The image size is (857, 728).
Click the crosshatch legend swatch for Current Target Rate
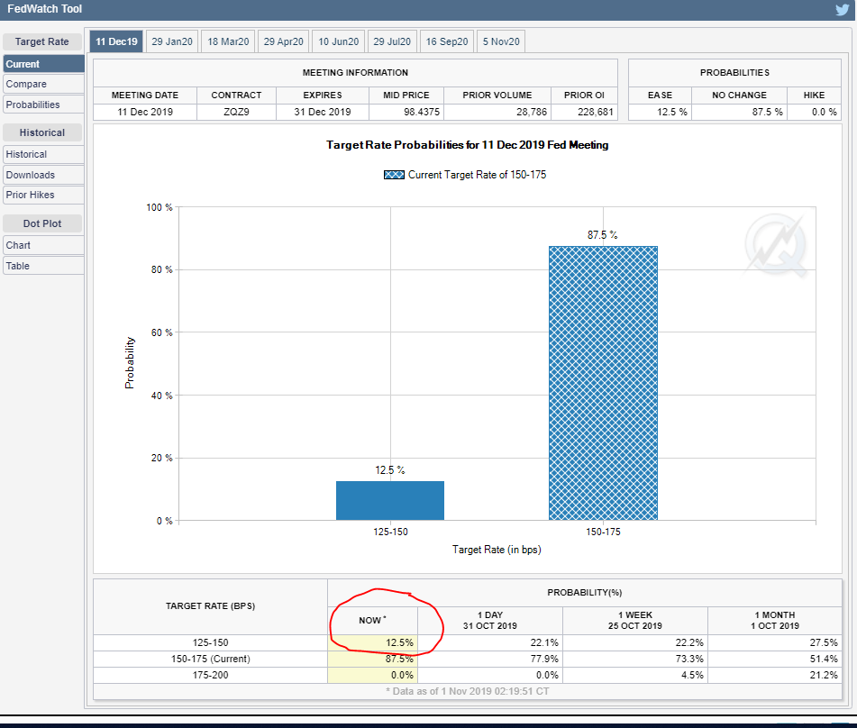click(x=394, y=175)
